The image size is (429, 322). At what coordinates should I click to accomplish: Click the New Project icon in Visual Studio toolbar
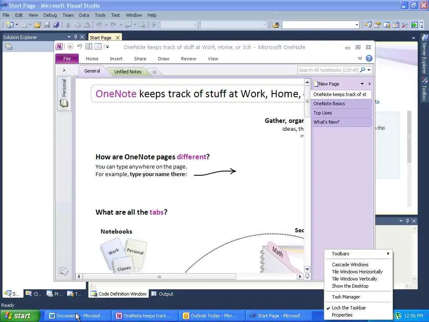pyautogui.click(x=10, y=25)
